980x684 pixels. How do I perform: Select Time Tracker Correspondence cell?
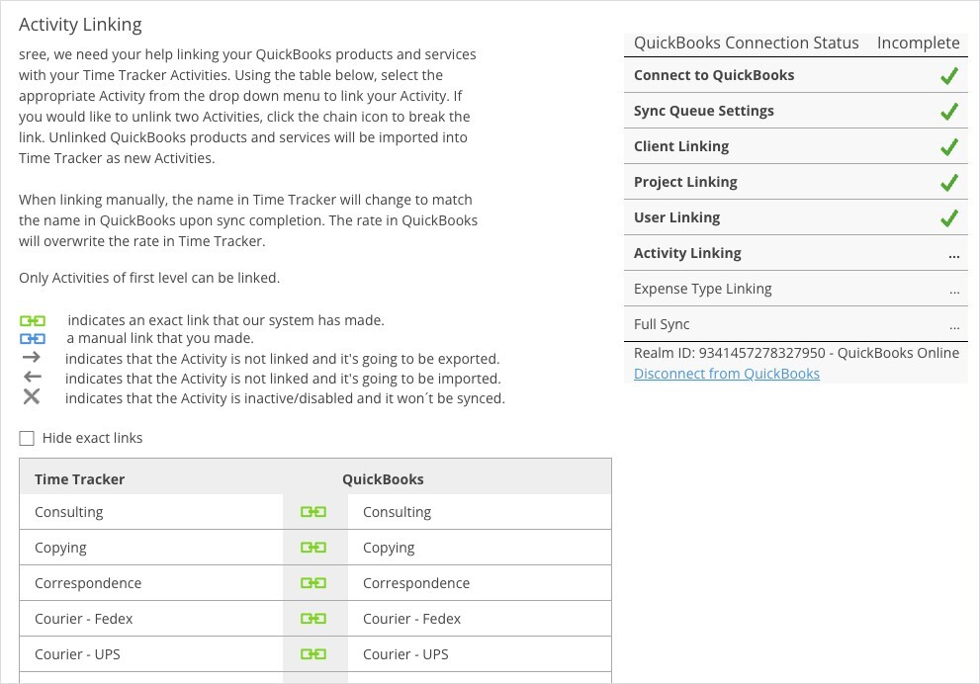point(151,583)
